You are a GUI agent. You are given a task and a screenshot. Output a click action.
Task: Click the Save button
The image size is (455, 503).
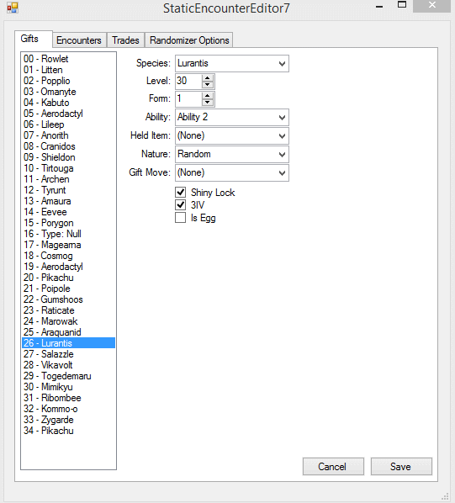point(401,466)
